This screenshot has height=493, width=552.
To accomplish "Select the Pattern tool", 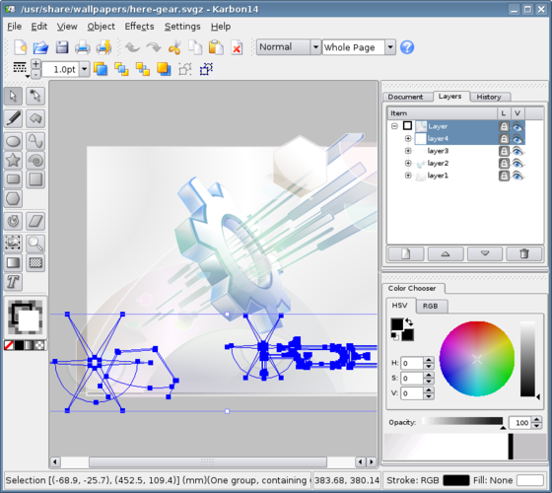I will pyautogui.click(x=35, y=262).
